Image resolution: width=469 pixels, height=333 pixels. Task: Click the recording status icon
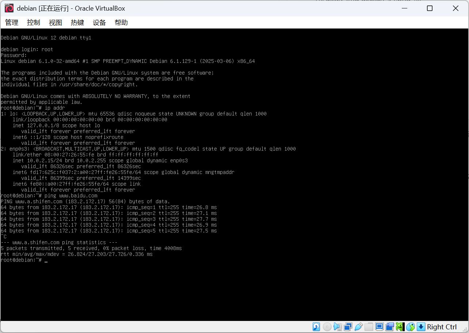[390, 327]
